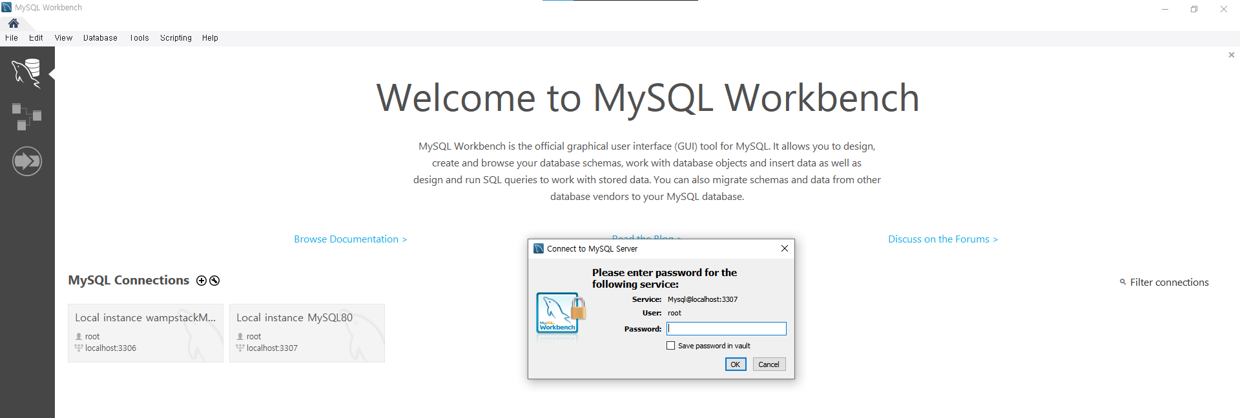The width and height of the screenshot is (1240, 418).
Task: Select the MySQL connections dolphin sidebar icon
Action: (x=26, y=72)
